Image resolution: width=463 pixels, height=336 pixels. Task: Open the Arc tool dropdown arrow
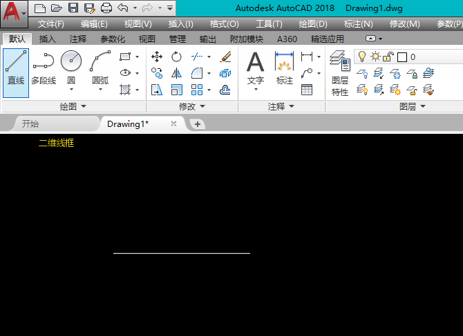tap(100, 89)
